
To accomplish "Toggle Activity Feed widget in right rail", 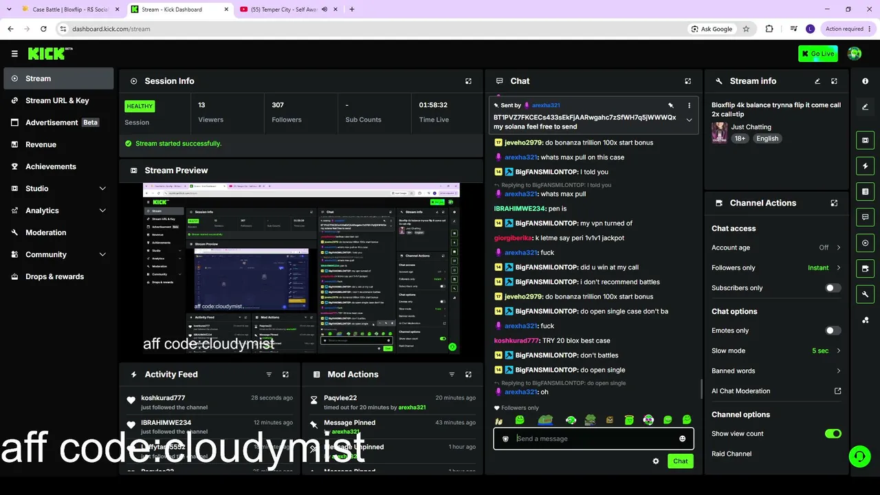I will pyautogui.click(x=865, y=166).
